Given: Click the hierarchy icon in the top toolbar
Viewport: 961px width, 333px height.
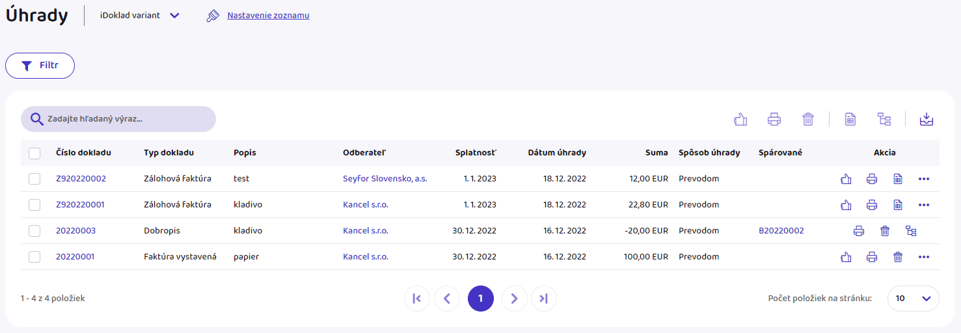Looking at the screenshot, I should 884,119.
